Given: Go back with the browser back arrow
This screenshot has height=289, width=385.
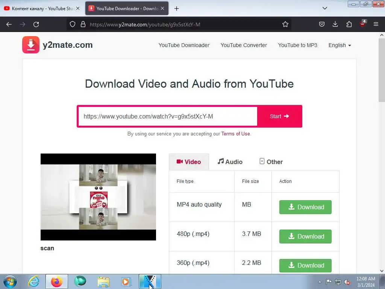Looking at the screenshot, I should click(x=9, y=24).
